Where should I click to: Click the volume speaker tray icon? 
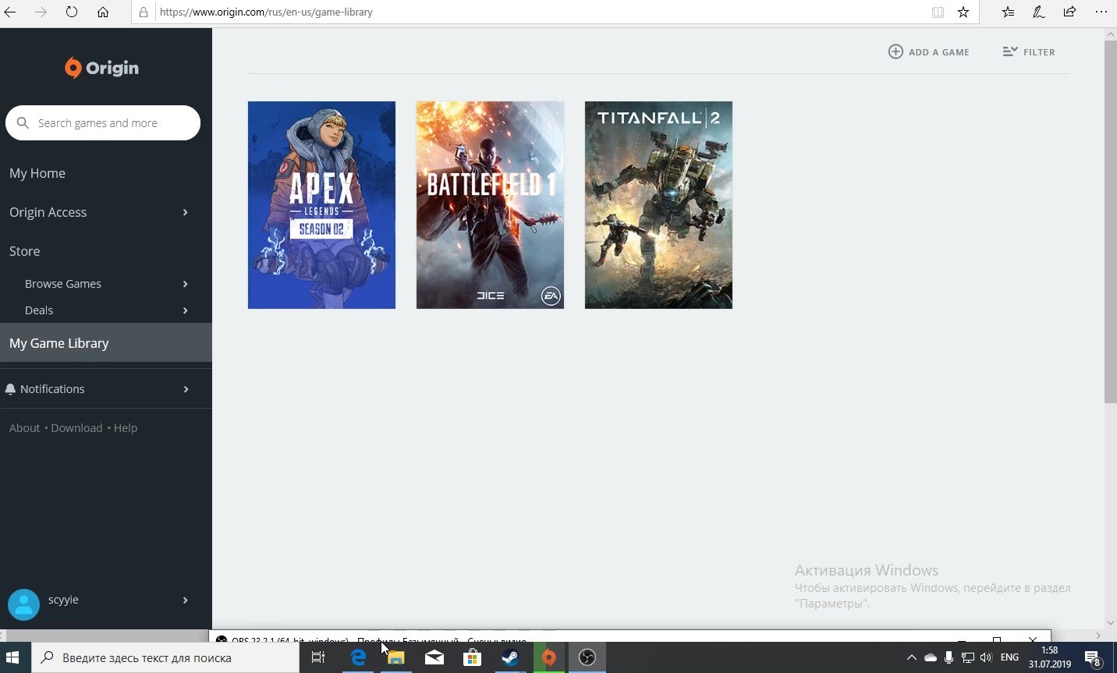(x=986, y=657)
